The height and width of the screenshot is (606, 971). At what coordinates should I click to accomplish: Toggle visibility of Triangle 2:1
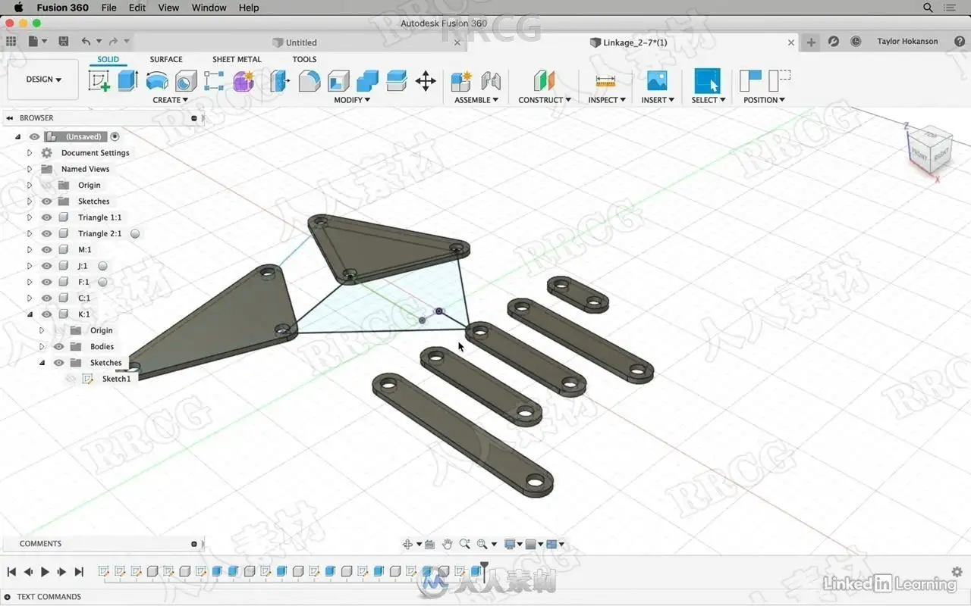coord(46,233)
